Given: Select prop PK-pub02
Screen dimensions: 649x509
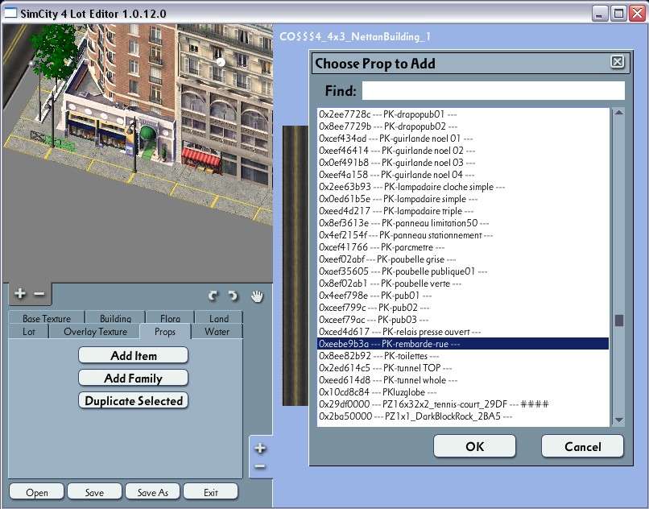Looking at the screenshot, I should (x=463, y=308).
